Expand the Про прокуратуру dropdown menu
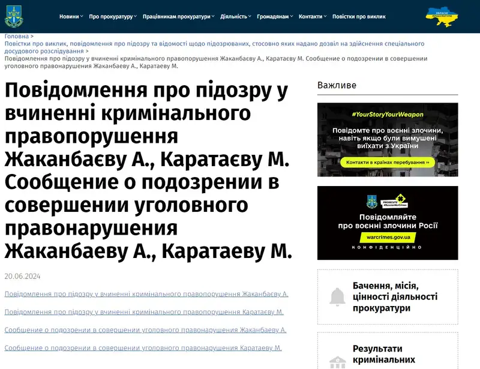The width and height of the screenshot is (480, 369). tap(113, 17)
